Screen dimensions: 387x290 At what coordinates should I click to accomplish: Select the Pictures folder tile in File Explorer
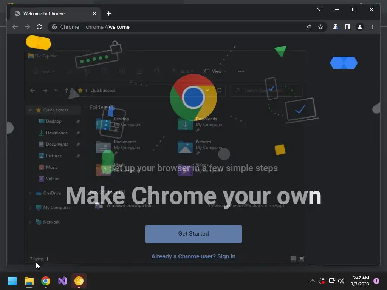200,147
